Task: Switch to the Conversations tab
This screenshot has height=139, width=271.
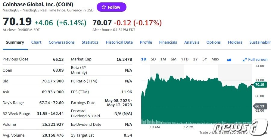Action: (x=61, y=42)
